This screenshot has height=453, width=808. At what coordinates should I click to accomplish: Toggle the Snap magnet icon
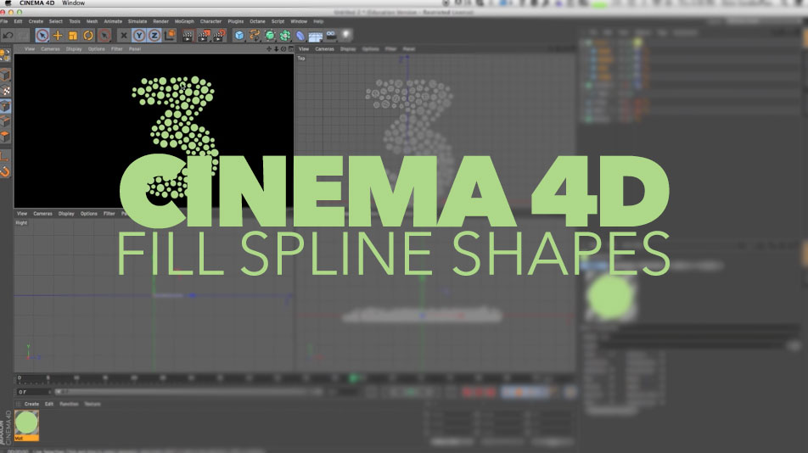(x=5, y=171)
